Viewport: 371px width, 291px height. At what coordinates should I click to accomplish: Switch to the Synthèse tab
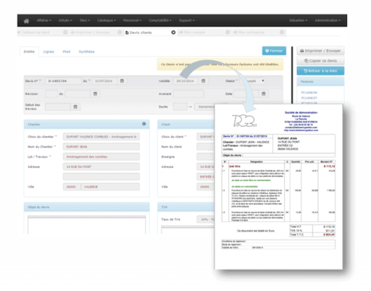(86, 51)
